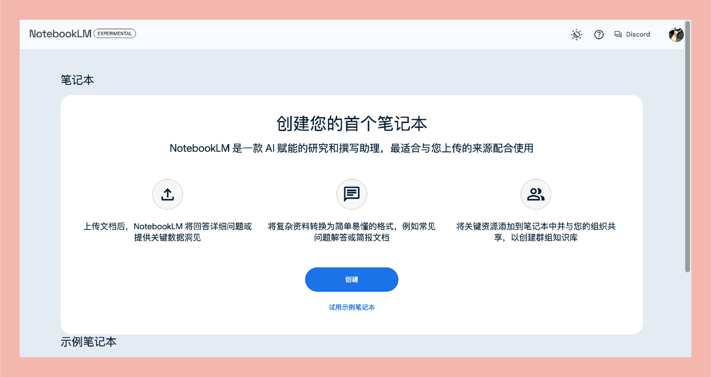Click the NotebookLM 是一款 AI description line
711x377 pixels.
pyautogui.click(x=352, y=148)
